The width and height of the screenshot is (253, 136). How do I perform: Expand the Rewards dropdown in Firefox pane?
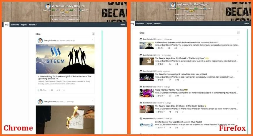[158, 23]
